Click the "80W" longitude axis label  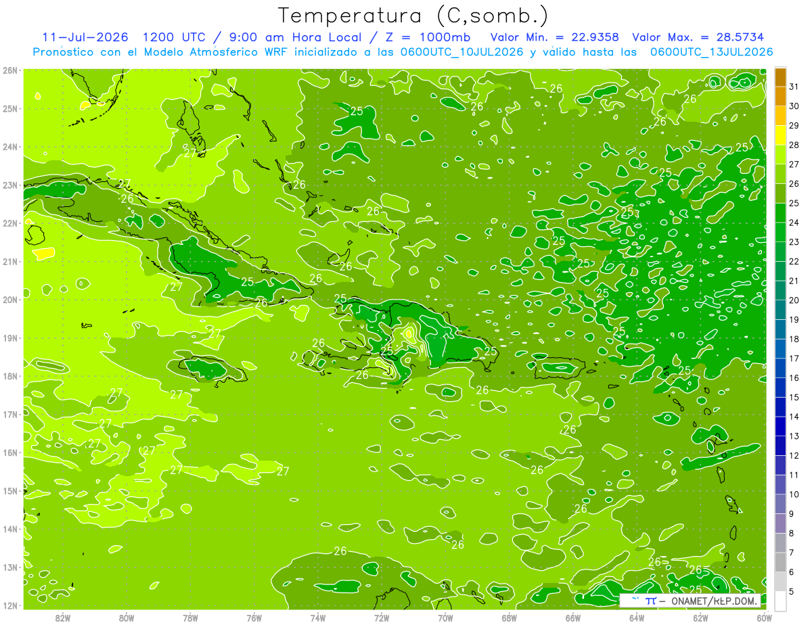[127, 618]
